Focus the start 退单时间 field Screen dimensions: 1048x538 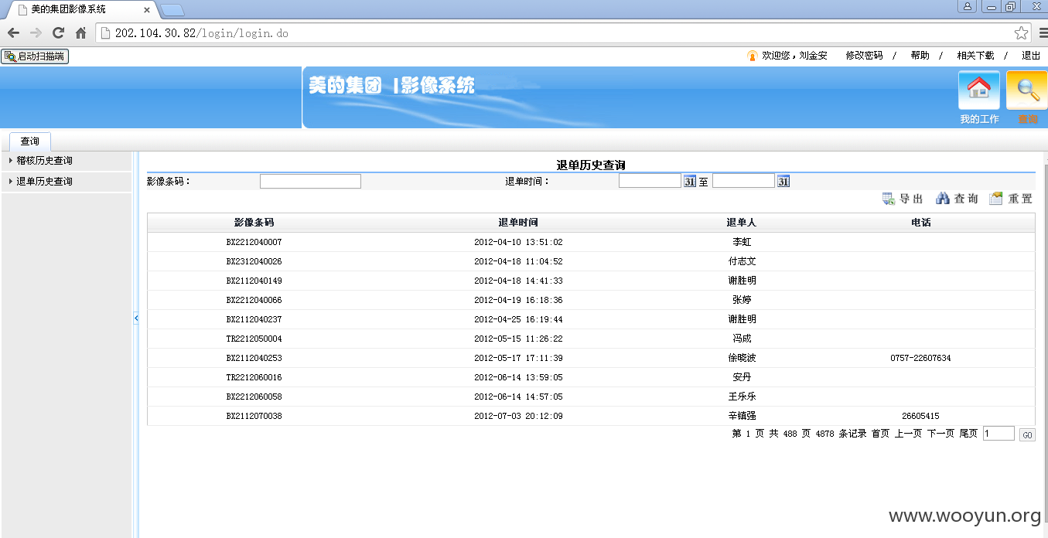(x=650, y=181)
